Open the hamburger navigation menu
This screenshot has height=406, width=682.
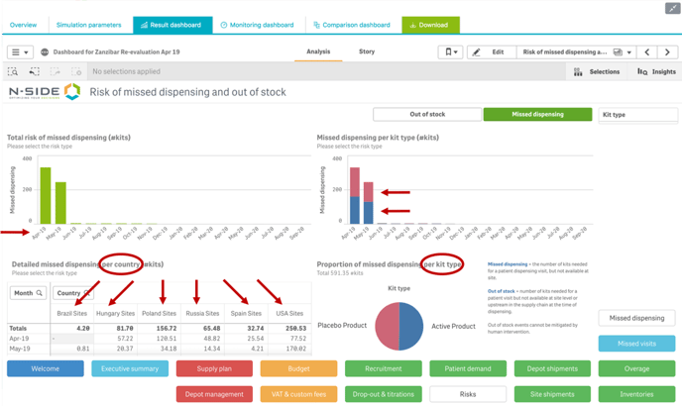[19, 52]
